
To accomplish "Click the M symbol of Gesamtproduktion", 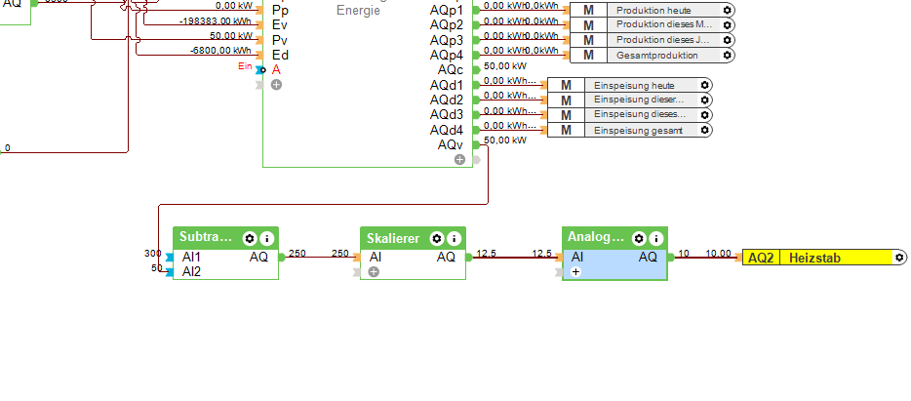I will point(588,56).
